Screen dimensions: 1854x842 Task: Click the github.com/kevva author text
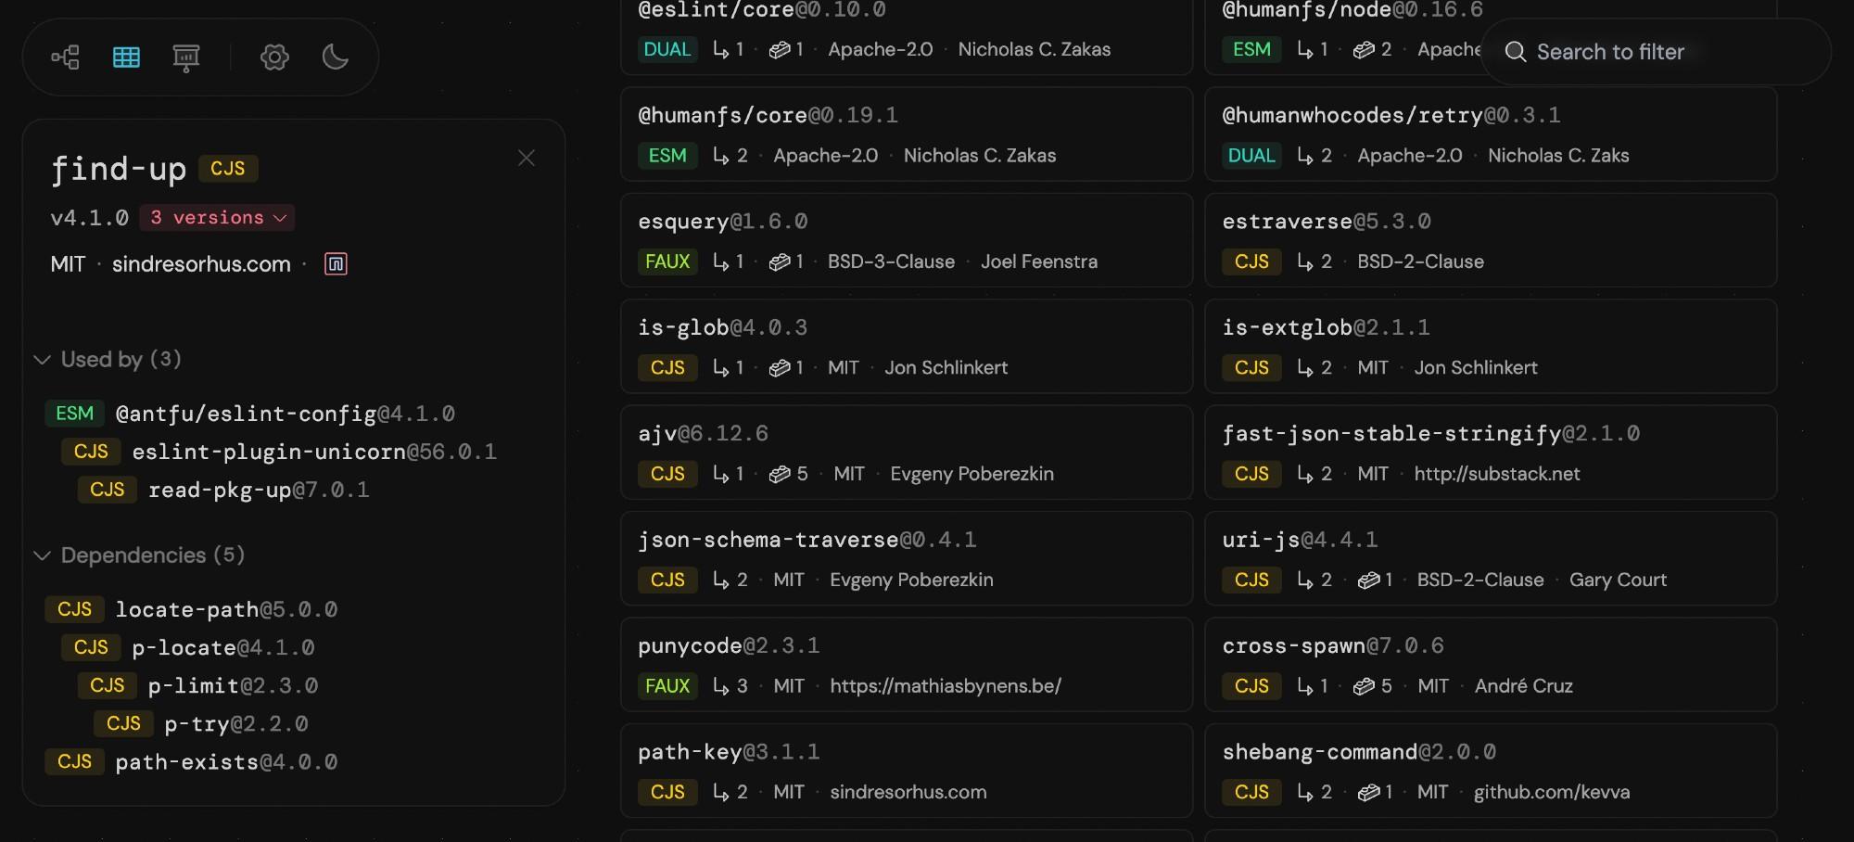tap(1552, 793)
